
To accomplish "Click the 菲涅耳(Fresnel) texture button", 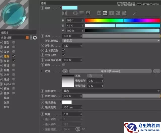I will tap(110, 71).
